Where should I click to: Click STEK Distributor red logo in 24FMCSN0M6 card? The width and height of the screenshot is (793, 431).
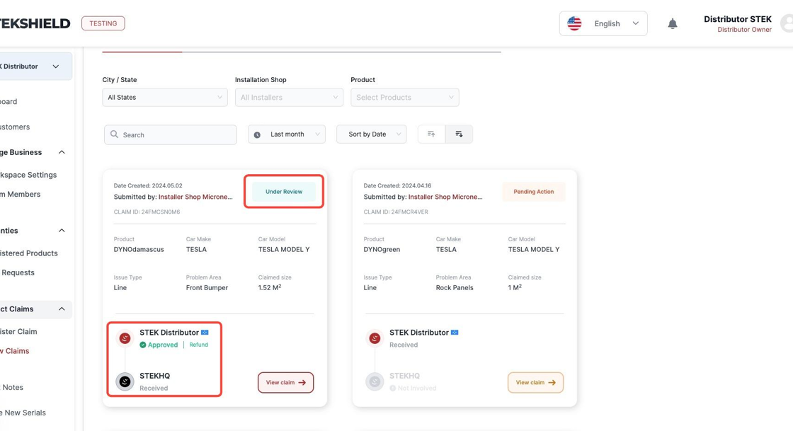[125, 338]
